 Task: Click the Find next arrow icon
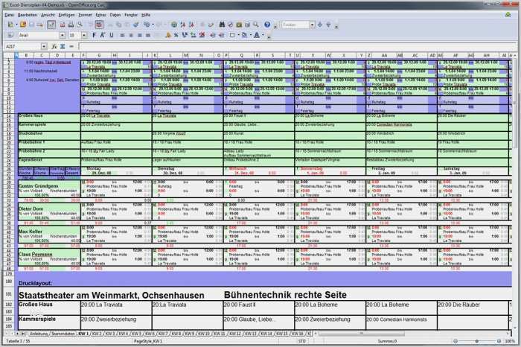point(319,25)
